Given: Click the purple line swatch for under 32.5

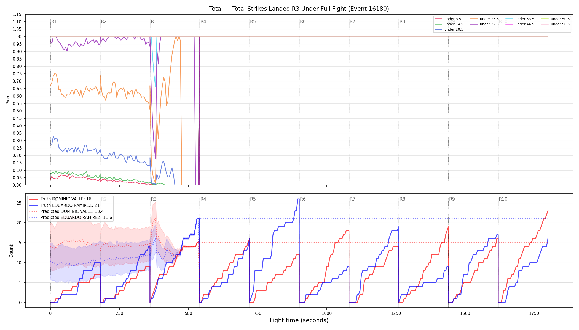Looking at the screenshot, I should (474, 24).
